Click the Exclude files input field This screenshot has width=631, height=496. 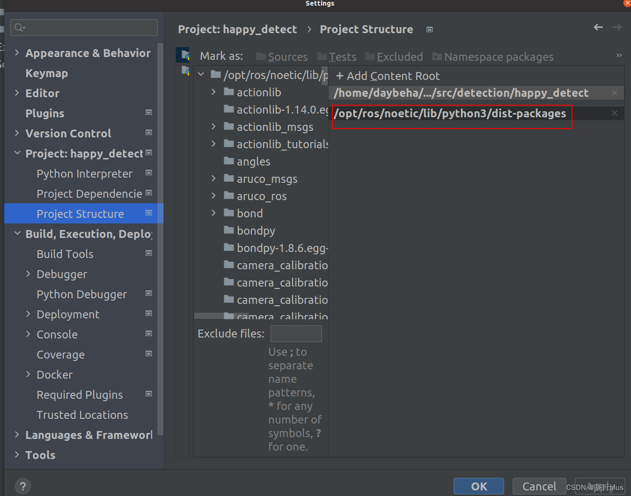tap(296, 333)
